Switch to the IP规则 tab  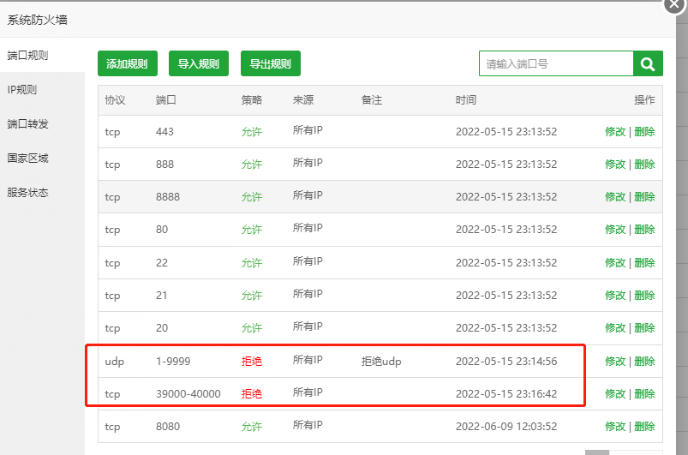[x=22, y=89]
